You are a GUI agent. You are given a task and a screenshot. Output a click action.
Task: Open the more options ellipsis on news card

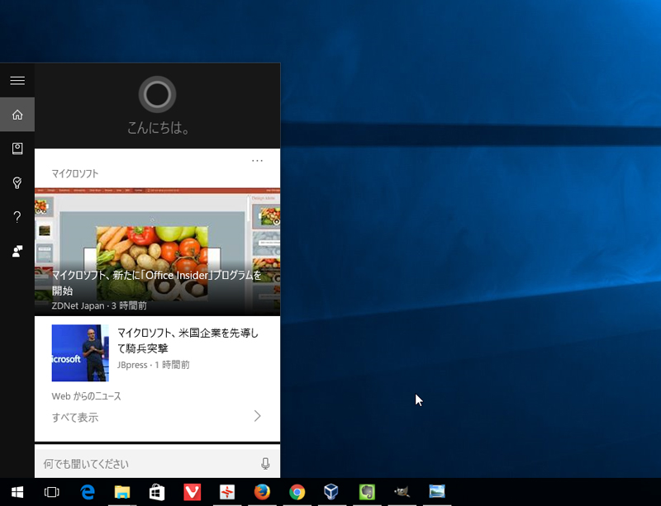257,160
